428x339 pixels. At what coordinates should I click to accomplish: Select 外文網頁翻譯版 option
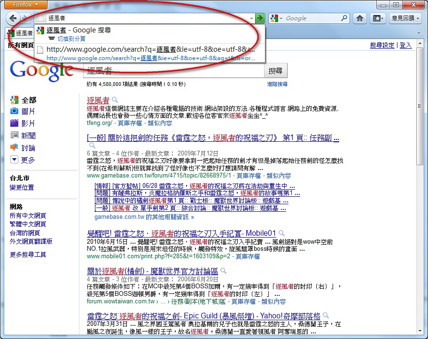[31, 241]
